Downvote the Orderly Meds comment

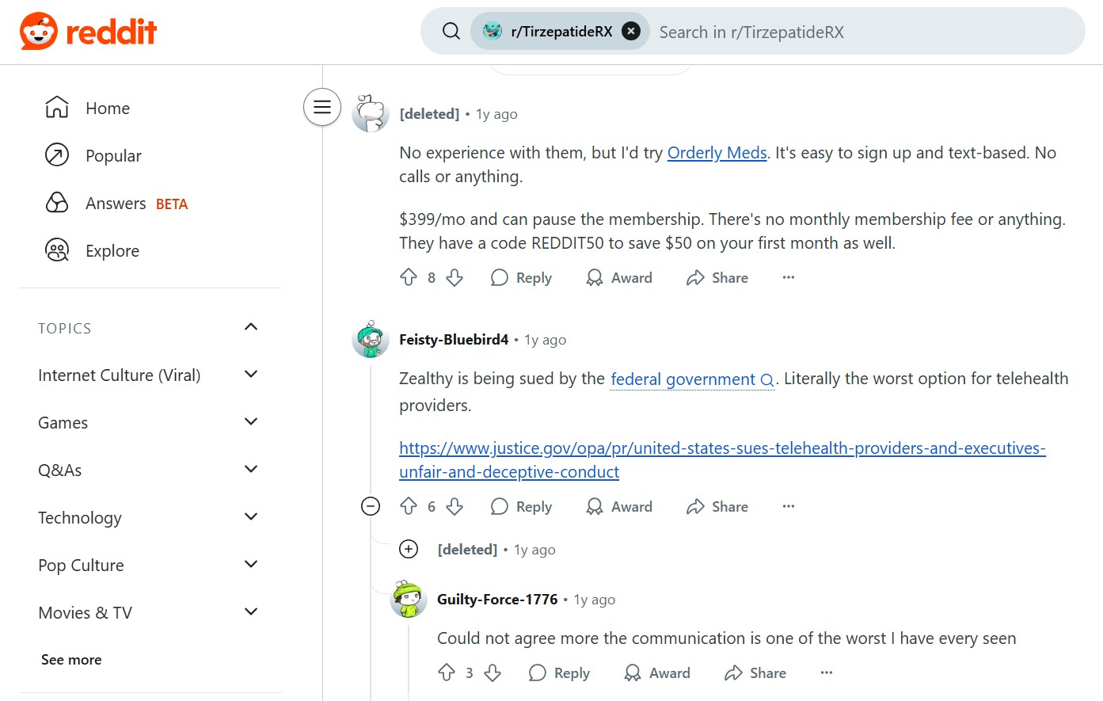pos(455,278)
